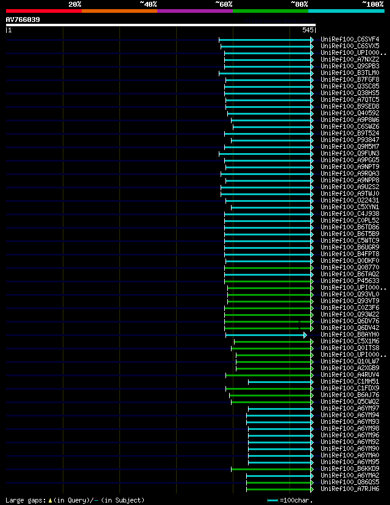Open hit UniRef100_A9RQA3

tap(350, 174)
